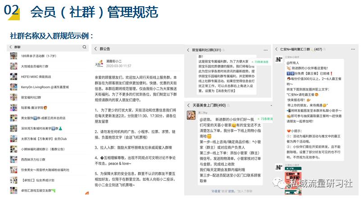Select 小狮妹福利通知群②（看群公告）chat name

pyautogui.click(x=43, y=149)
